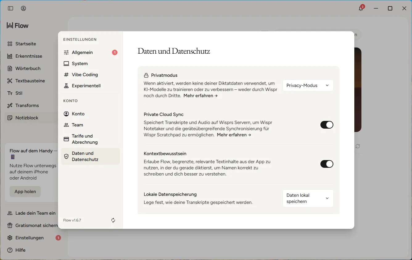The width and height of the screenshot is (412, 260).
Task: Turn off the Kontextbewusstsein switch
Action: pos(327,164)
